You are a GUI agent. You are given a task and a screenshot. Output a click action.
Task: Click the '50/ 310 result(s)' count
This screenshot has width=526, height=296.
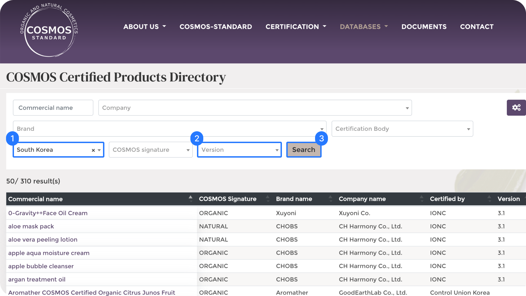point(33,181)
